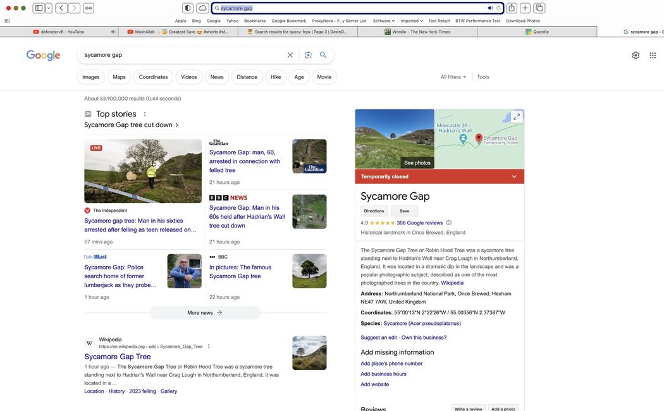The height and width of the screenshot is (411, 664).
Task: Open Guardian man, 60, arrested headline
Action: pyautogui.click(x=244, y=161)
